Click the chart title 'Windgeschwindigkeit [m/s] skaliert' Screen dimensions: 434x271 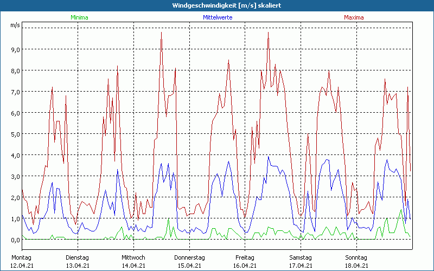226,5
